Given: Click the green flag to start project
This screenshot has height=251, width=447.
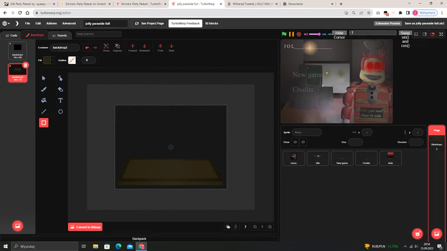Looking at the screenshot, I should tap(284, 34).
